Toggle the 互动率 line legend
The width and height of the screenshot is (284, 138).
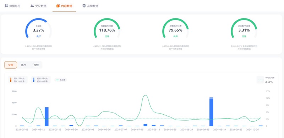(61, 80)
